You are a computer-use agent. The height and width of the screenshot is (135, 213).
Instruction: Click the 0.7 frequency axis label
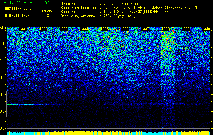pyautogui.click(x=2, y=111)
